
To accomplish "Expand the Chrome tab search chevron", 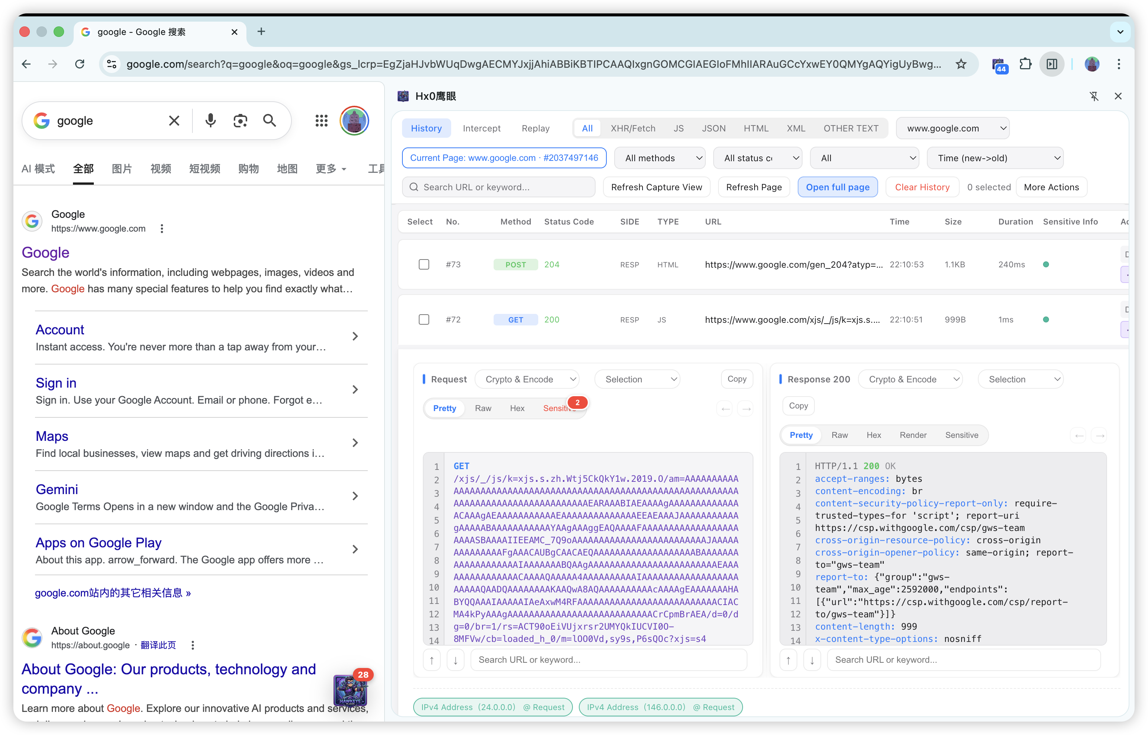I will [1120, 32].
